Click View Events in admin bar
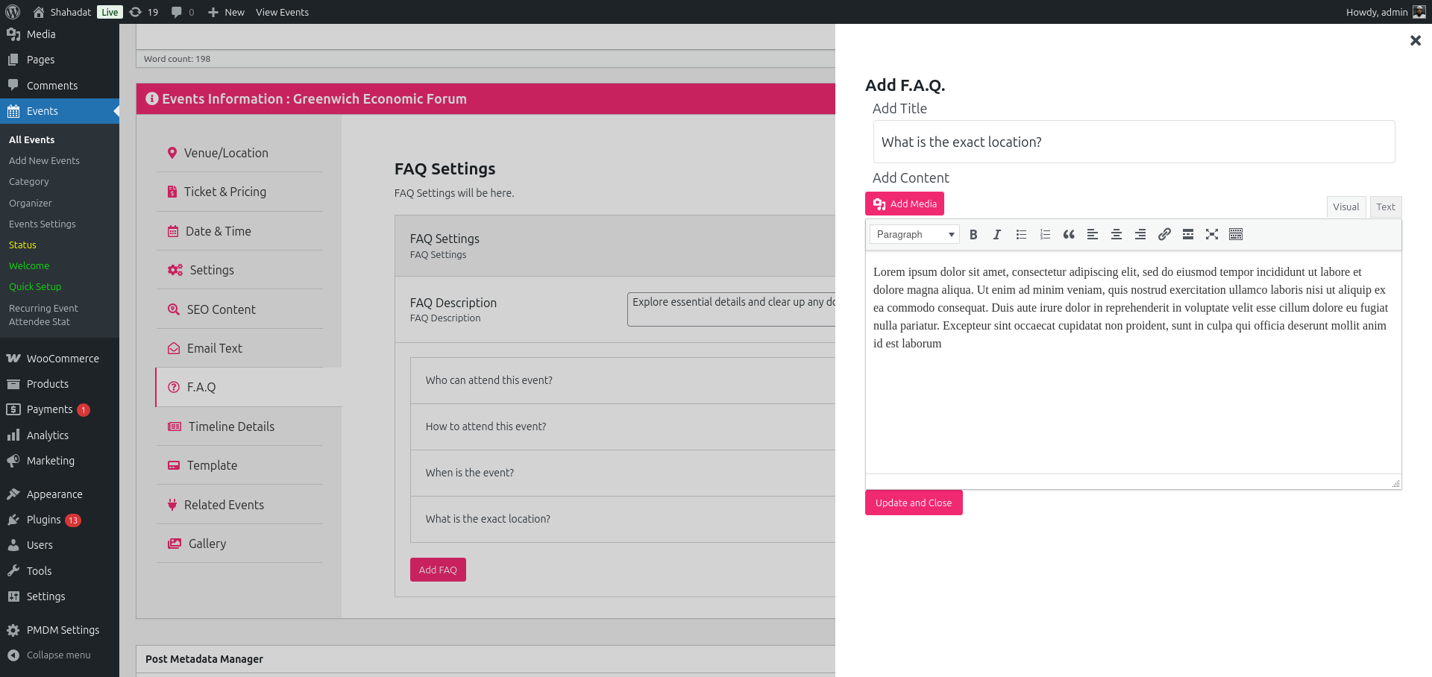 [x=282, y=12]
